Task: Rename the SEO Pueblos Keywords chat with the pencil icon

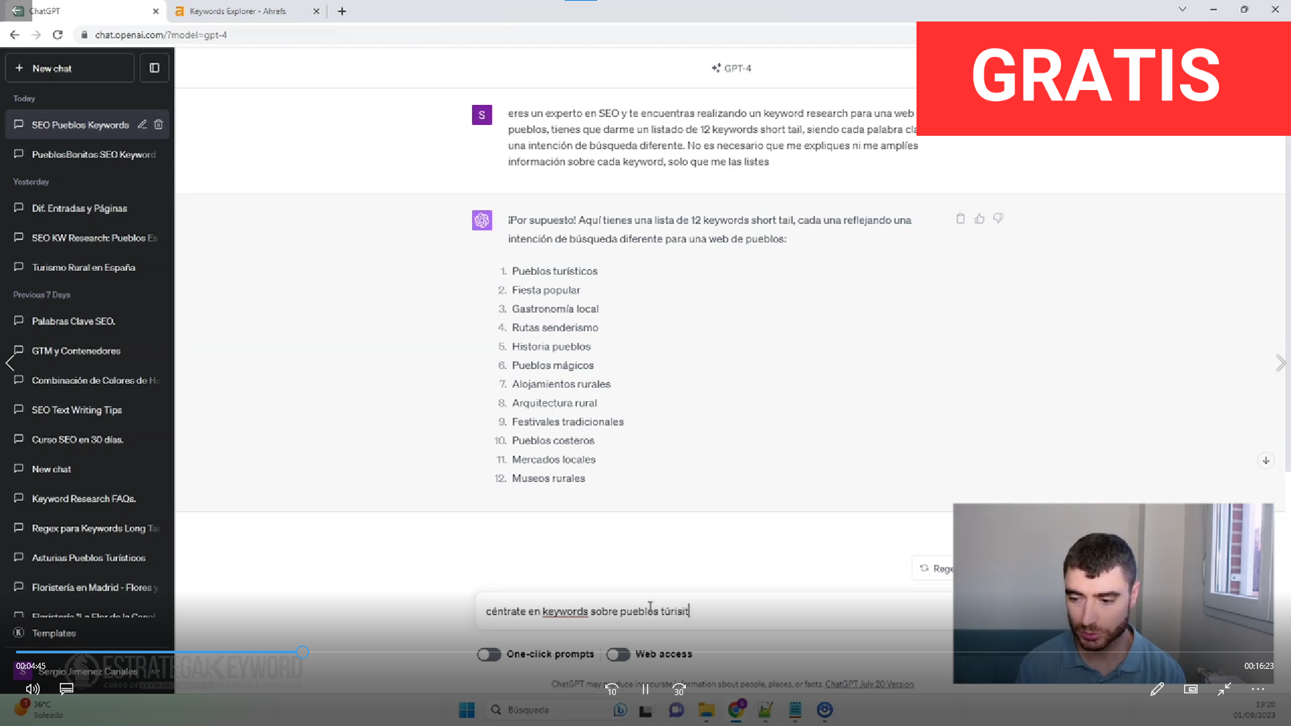Action: click(x=142, y=124)
